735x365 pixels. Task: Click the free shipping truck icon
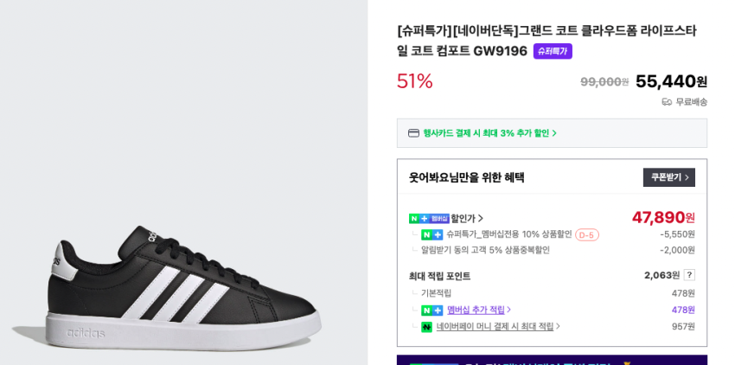coord(667,102)
